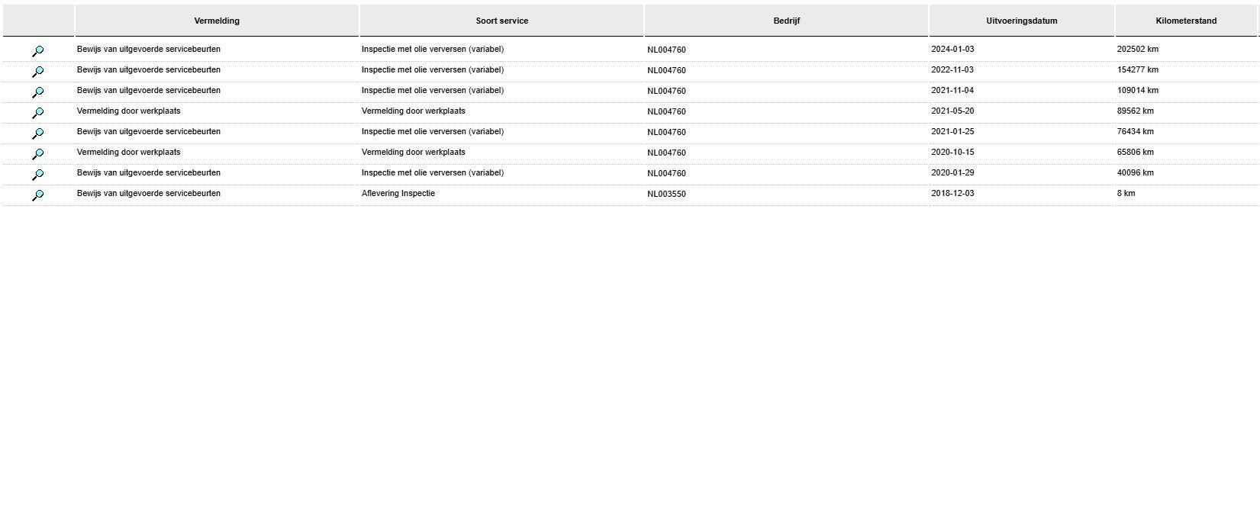Click magnifier icon for 154277 km entry
Viewport: 1260px width, 505px height.
tap(37, 72)
